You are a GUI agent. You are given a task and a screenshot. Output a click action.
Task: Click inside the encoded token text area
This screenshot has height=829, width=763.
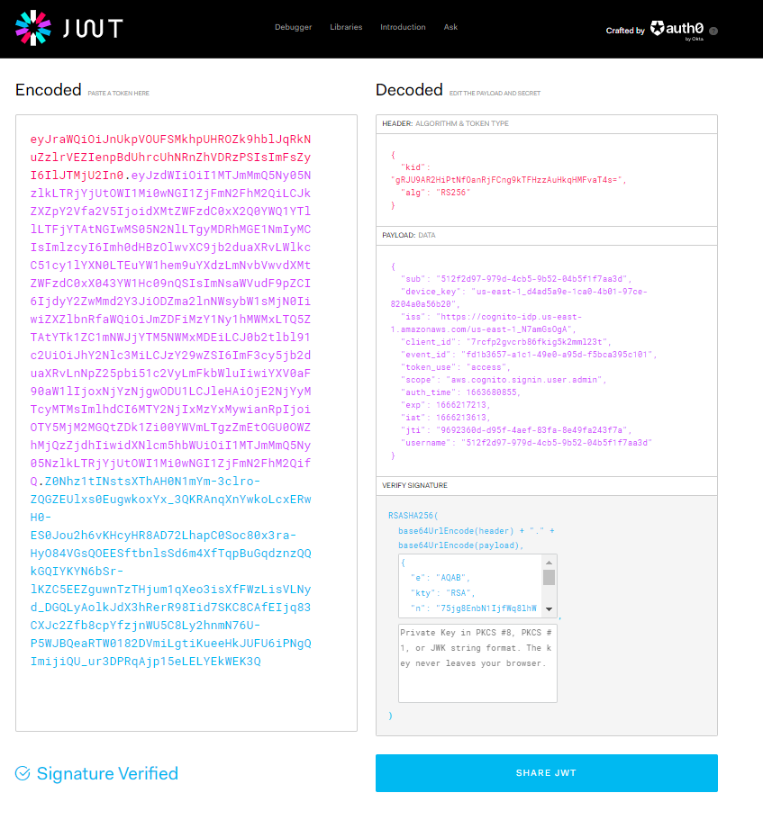(x=186, y=423)
